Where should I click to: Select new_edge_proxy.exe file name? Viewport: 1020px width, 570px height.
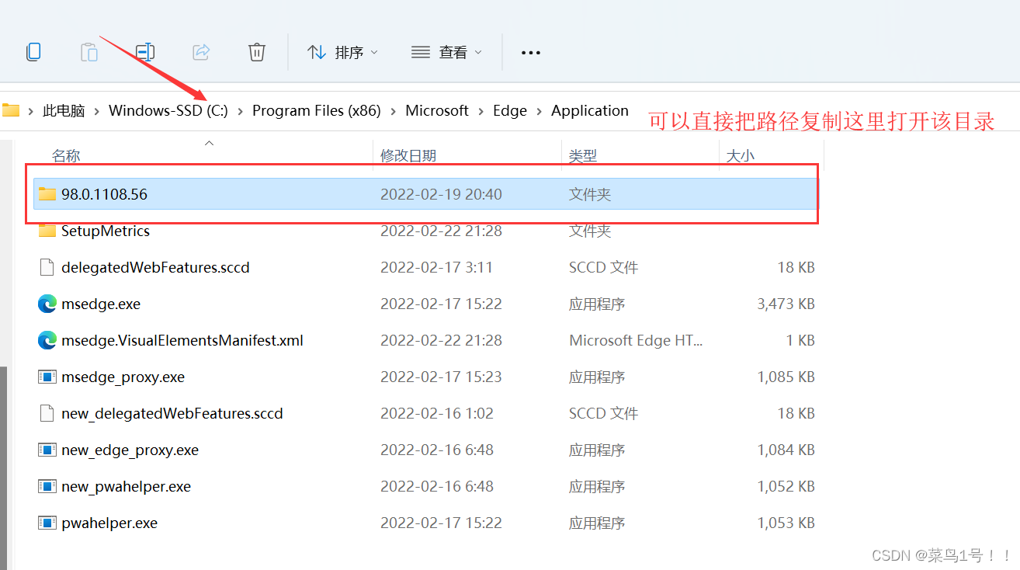(x=130, y=450)
